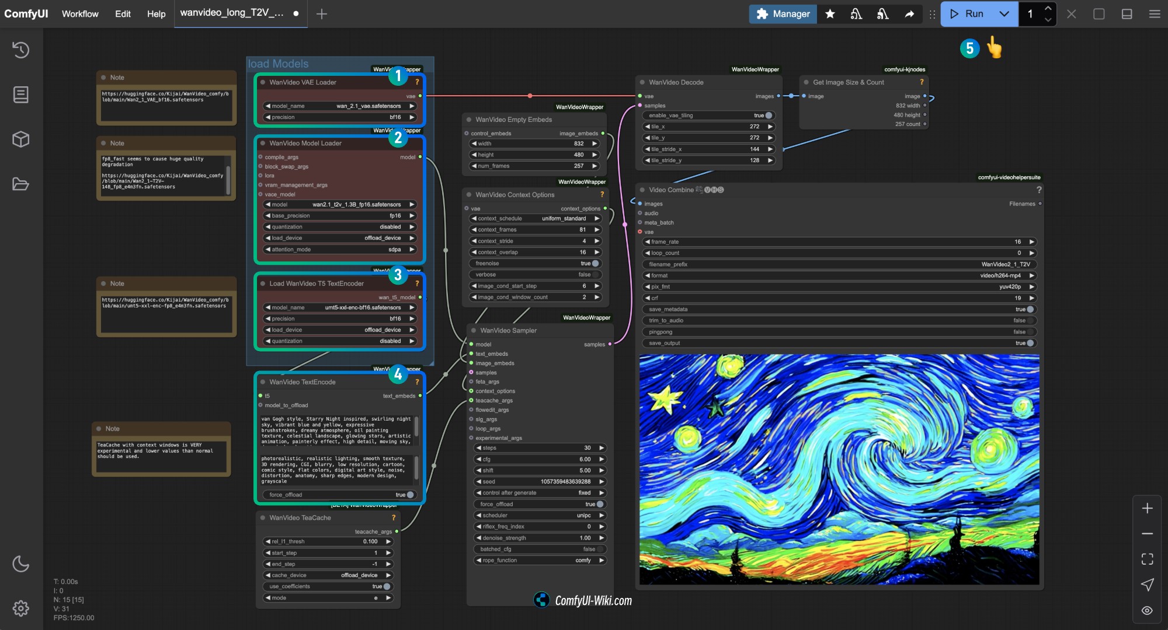
Task: Click the cancel current run X button
Action: point(1071,14)
